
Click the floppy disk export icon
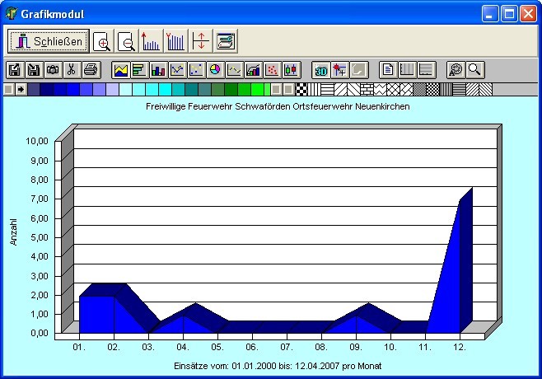[x=15, y=70]
